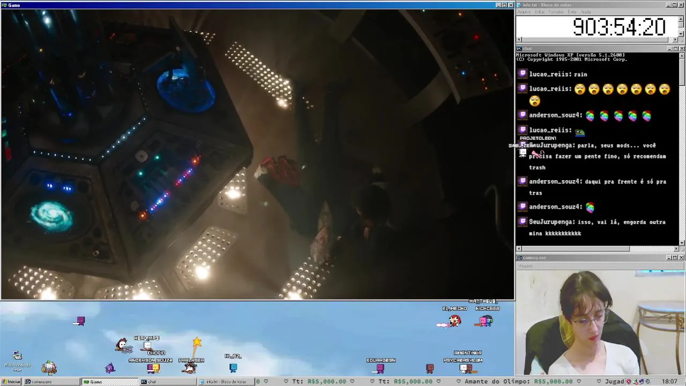Image resolution: width=686 pixels, height=386 pixels.
Task: Open Editar menu in Bloco de notas
Action: click(540, 12)
